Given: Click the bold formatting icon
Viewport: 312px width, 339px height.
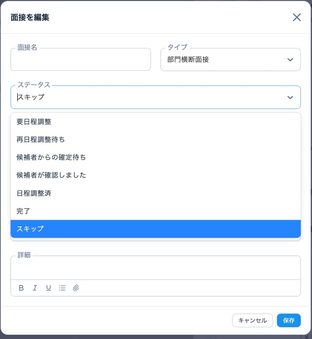Looking at the screenshot, I should coord(21,288).
